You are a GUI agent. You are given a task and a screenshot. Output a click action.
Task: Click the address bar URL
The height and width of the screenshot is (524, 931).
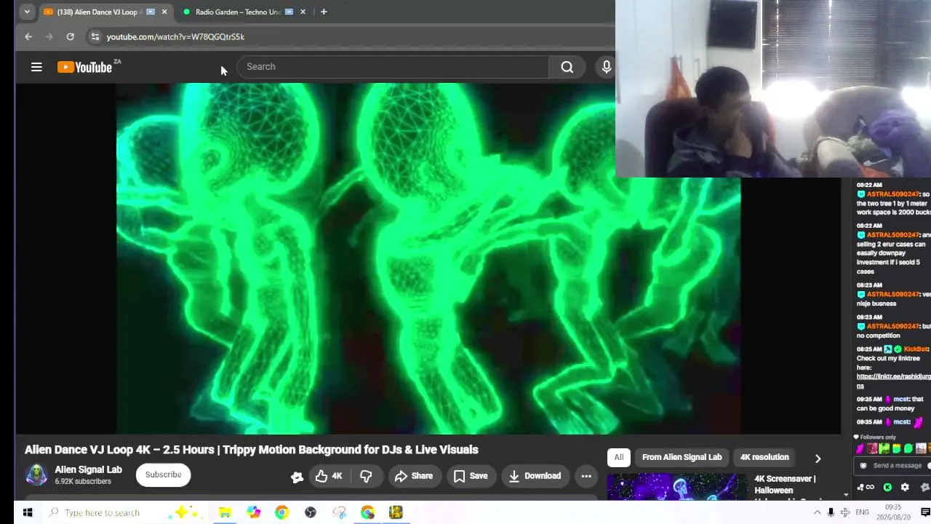point(175,36)
